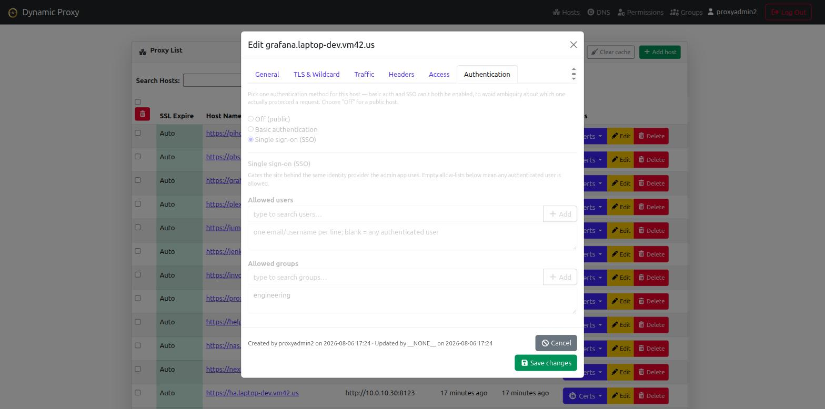
Task: Open Certs dropdown in https://plex row
Action: coord(595,207)
